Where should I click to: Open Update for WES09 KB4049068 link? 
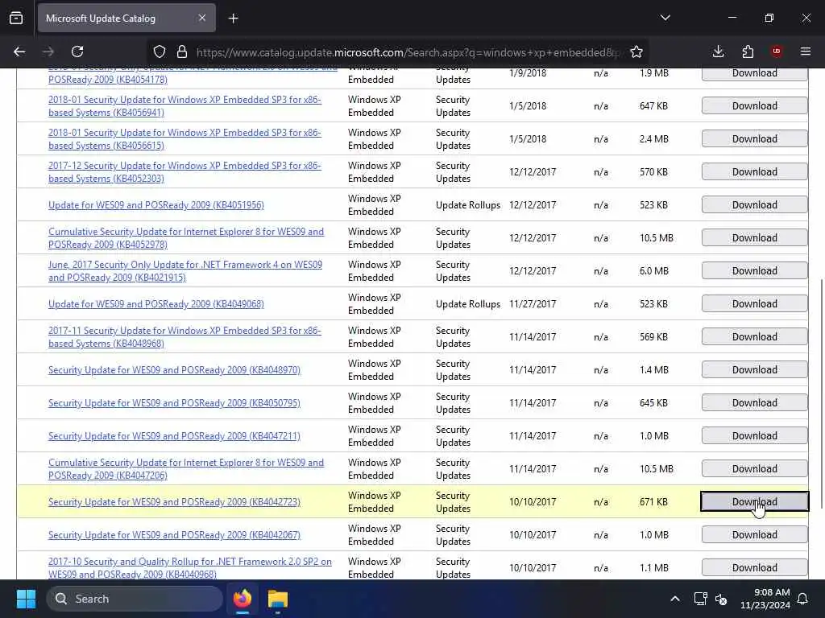(156, 303)
